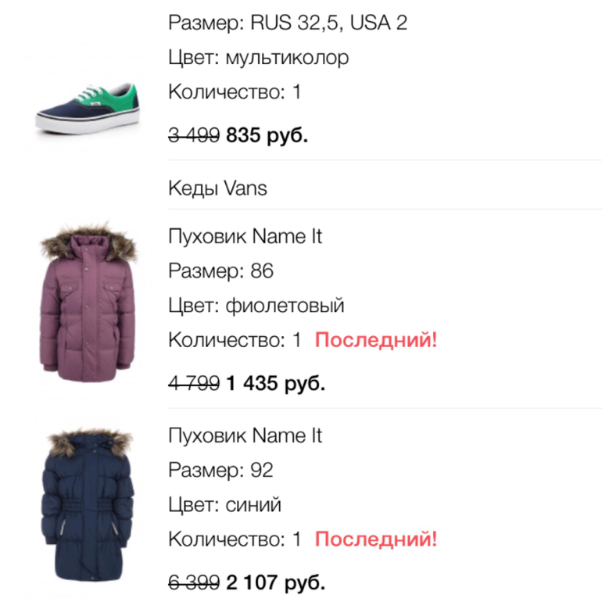
Task: Click the "Размер: RUS 32,5, USA 2" line
Action: click(x=288, y=23)
